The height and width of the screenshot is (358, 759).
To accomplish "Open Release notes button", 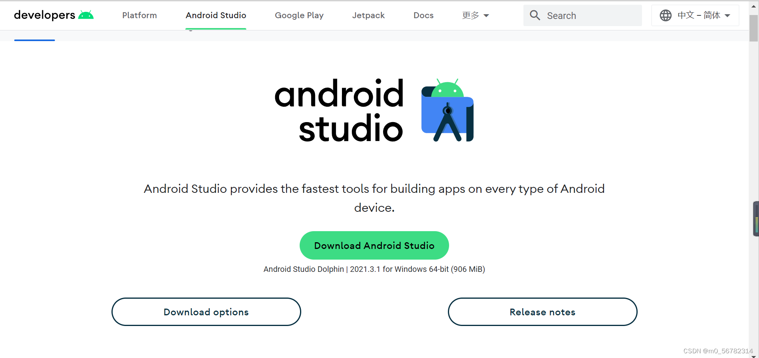I will coord(543,312).
